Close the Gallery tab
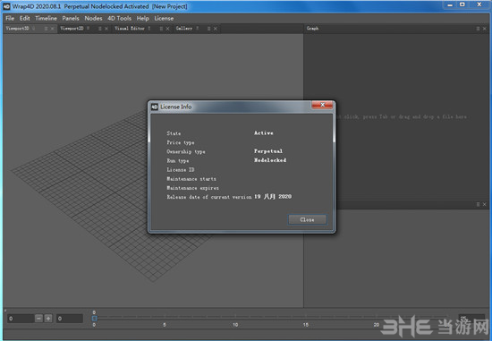492x341 pixels. (216, 29)
